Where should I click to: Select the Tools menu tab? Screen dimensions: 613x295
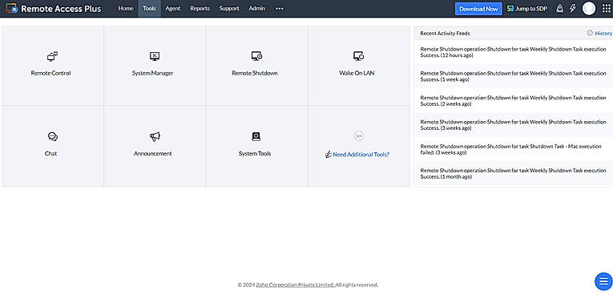click(149, 9)
